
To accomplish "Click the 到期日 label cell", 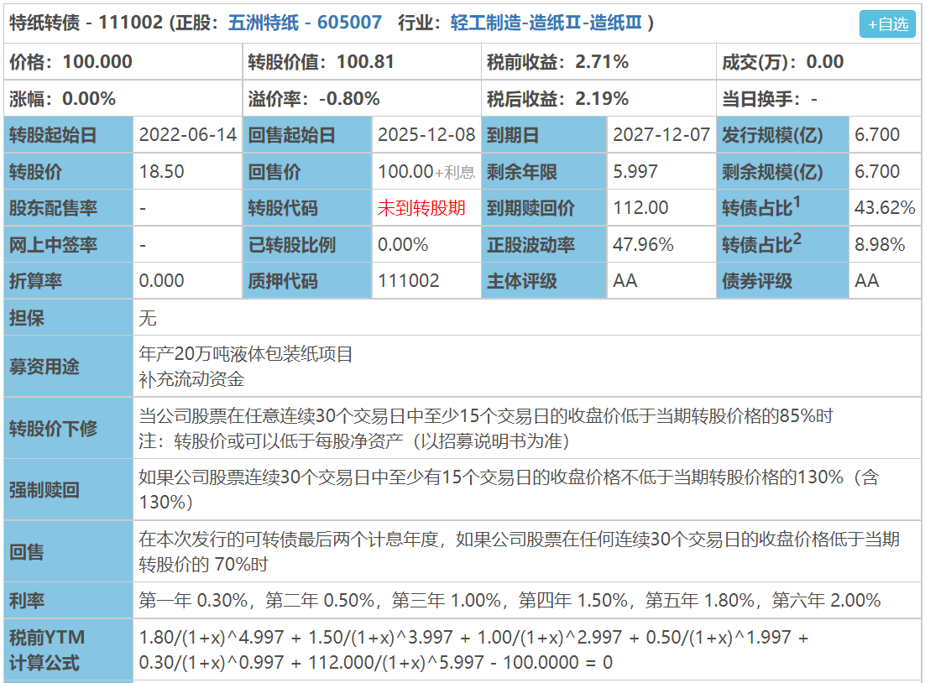I will pyautogui.click(x=544, y=135).
